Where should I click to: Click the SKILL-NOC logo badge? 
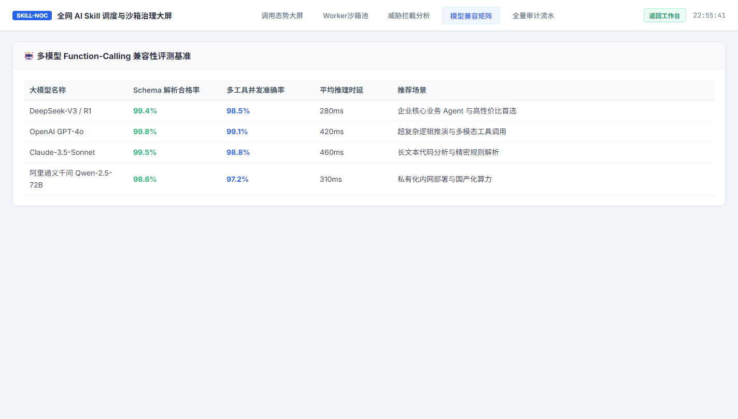pos(32,16)
